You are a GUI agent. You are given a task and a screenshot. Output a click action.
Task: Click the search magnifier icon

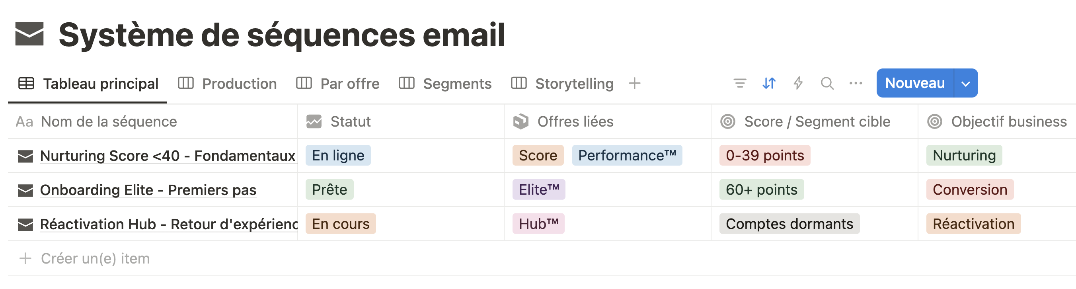point(827,84)
